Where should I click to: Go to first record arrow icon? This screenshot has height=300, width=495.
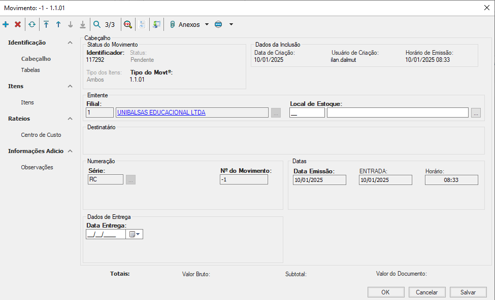(x=46, y=24)
